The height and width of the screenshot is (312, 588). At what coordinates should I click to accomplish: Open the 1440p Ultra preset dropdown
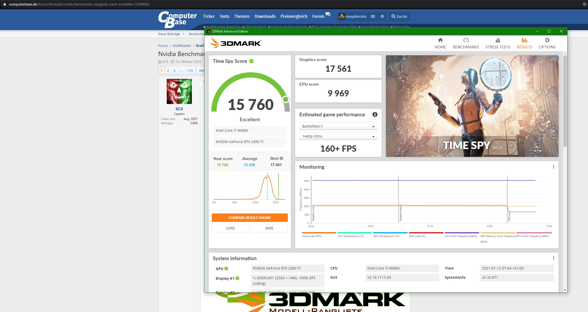[x=338, y=136]
